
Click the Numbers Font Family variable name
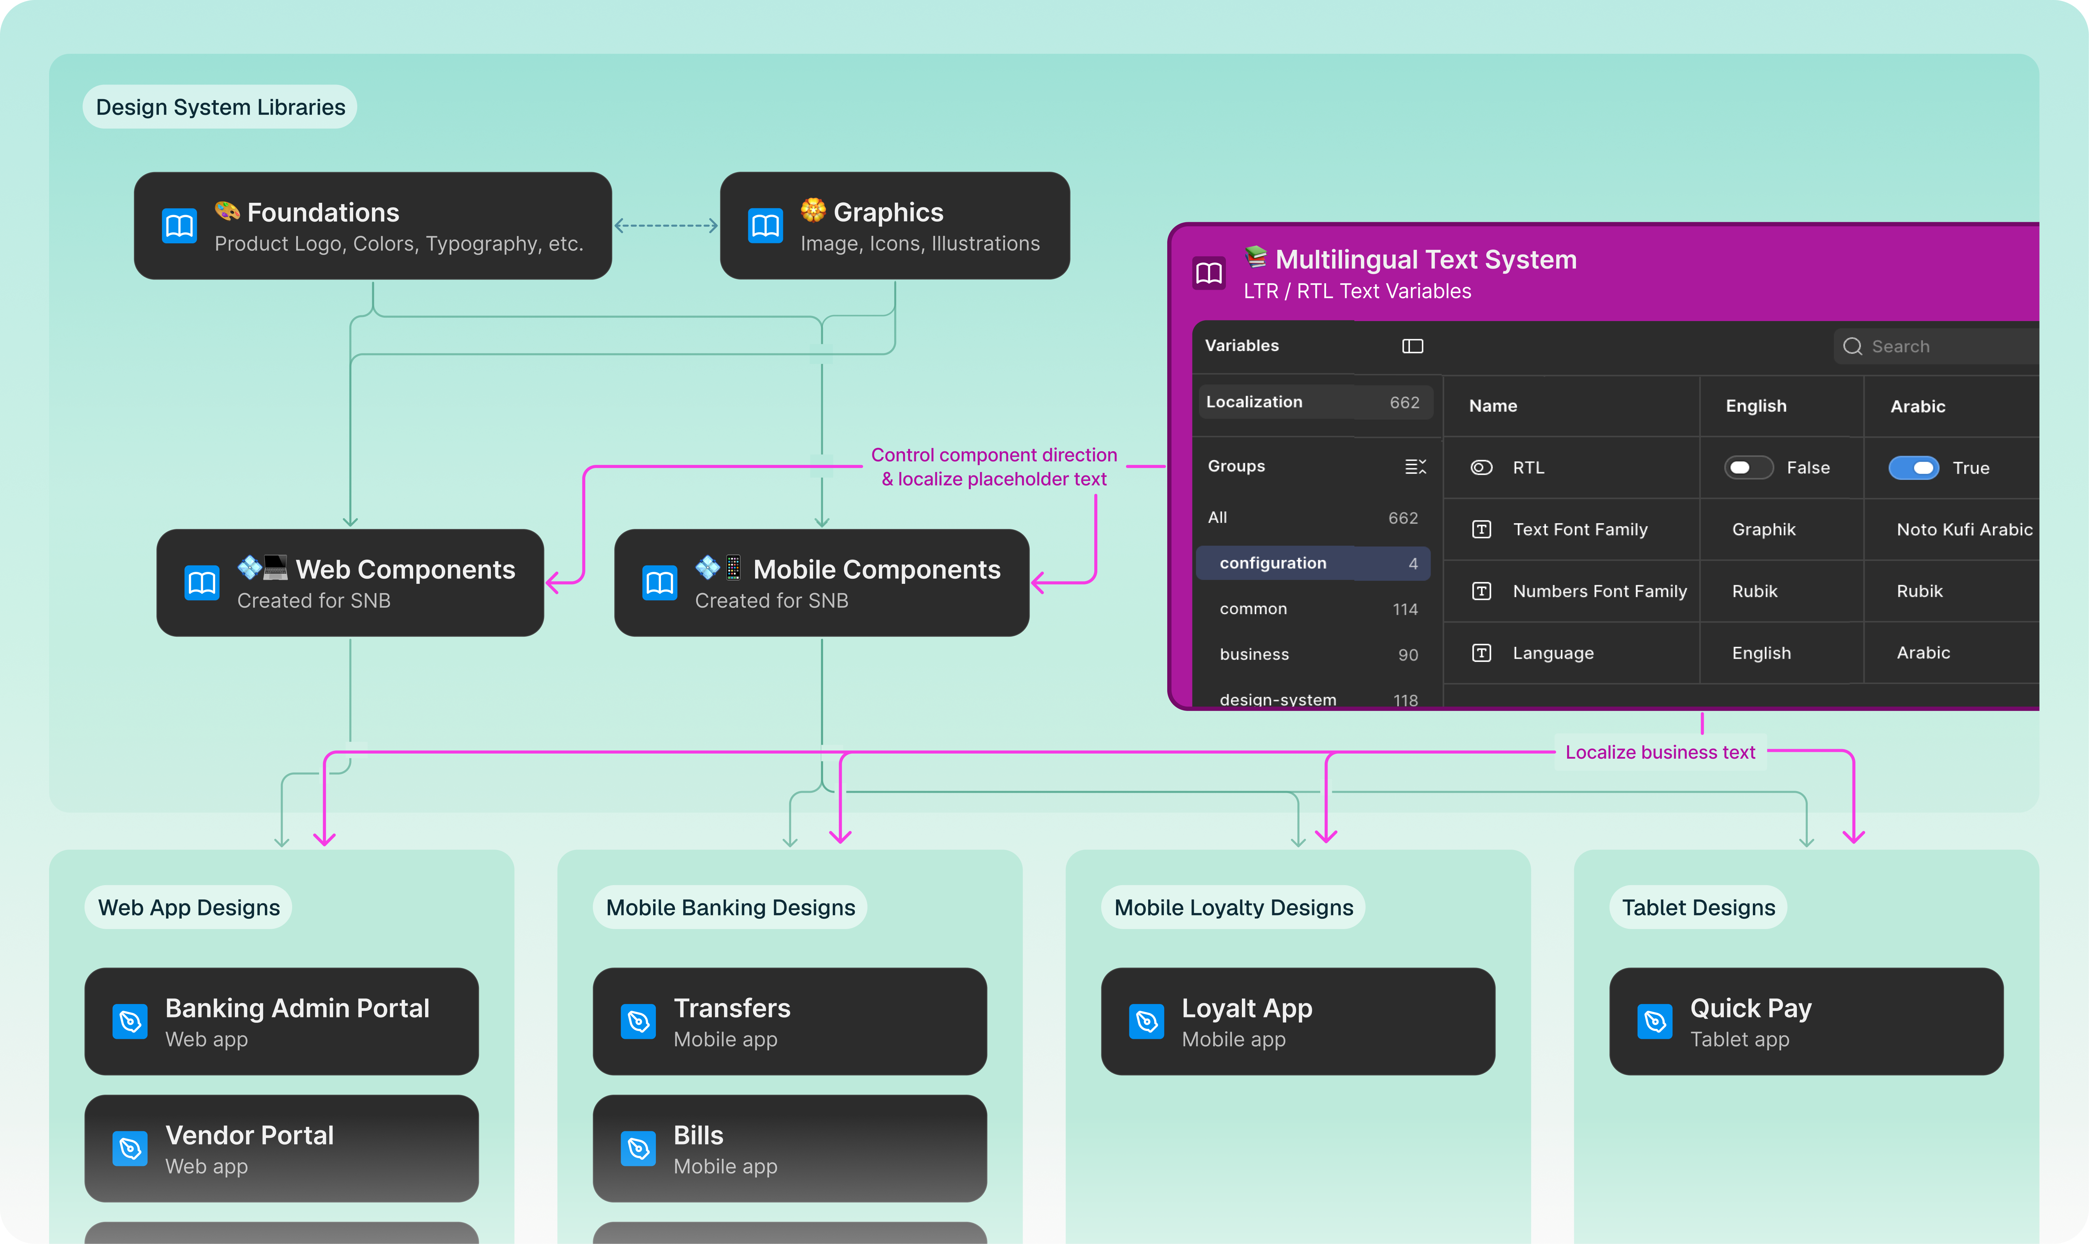(x=1599, y=592)
